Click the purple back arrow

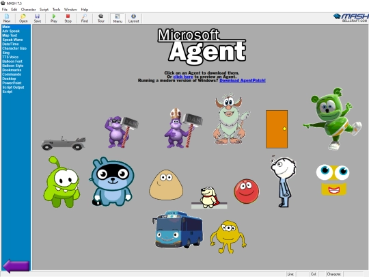pos(16,266)
